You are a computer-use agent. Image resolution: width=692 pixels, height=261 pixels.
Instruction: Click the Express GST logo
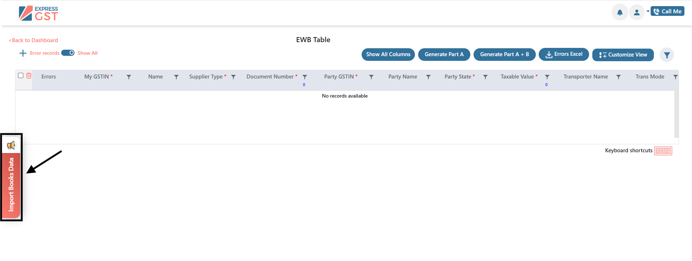click(39, 13)
